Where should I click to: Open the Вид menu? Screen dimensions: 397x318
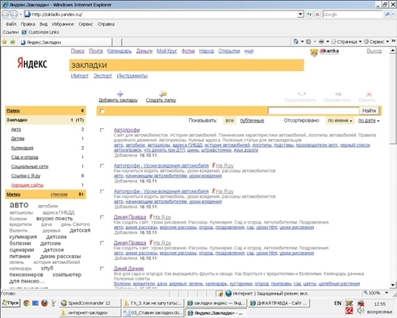(x=44, y=24)
